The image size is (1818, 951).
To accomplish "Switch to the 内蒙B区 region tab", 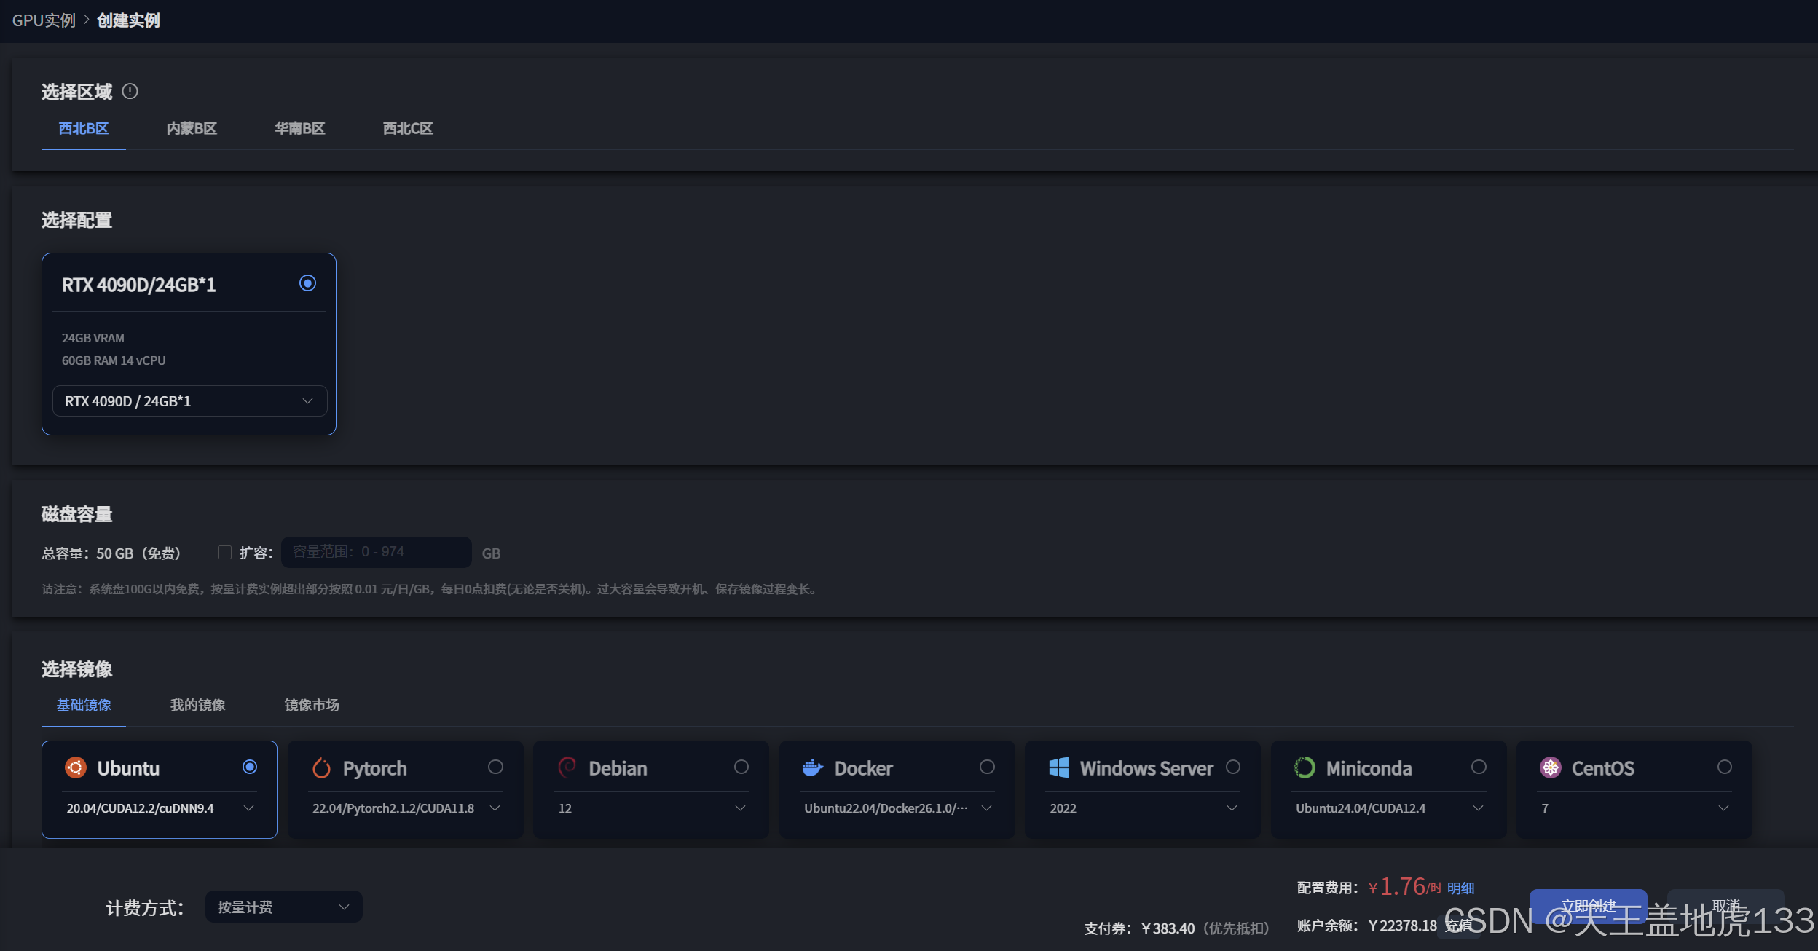I will (192, 128).
